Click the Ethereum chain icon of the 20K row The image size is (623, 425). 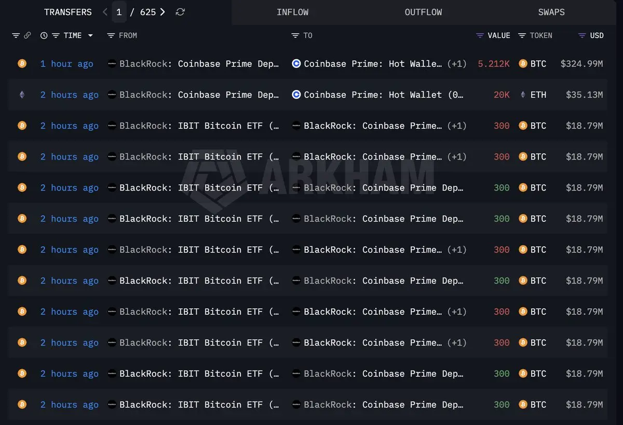[22, 95]
